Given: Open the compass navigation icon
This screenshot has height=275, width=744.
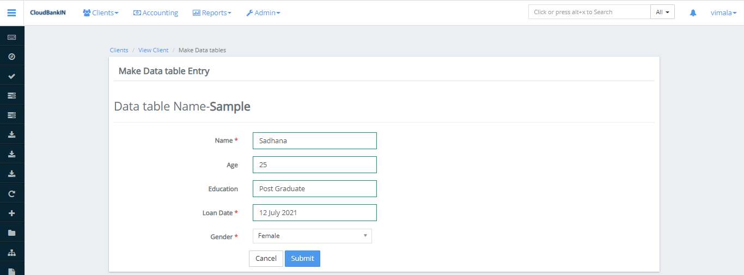Looking at the screenshot, I should (x=11, y=57).
